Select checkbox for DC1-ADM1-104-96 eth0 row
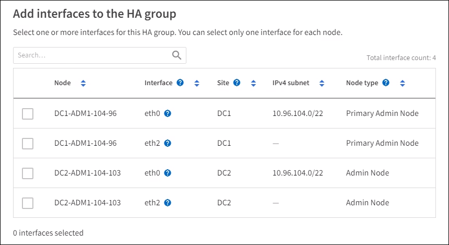Image resolution: width=449 pixels, height=245 pixels. (28, 113)
